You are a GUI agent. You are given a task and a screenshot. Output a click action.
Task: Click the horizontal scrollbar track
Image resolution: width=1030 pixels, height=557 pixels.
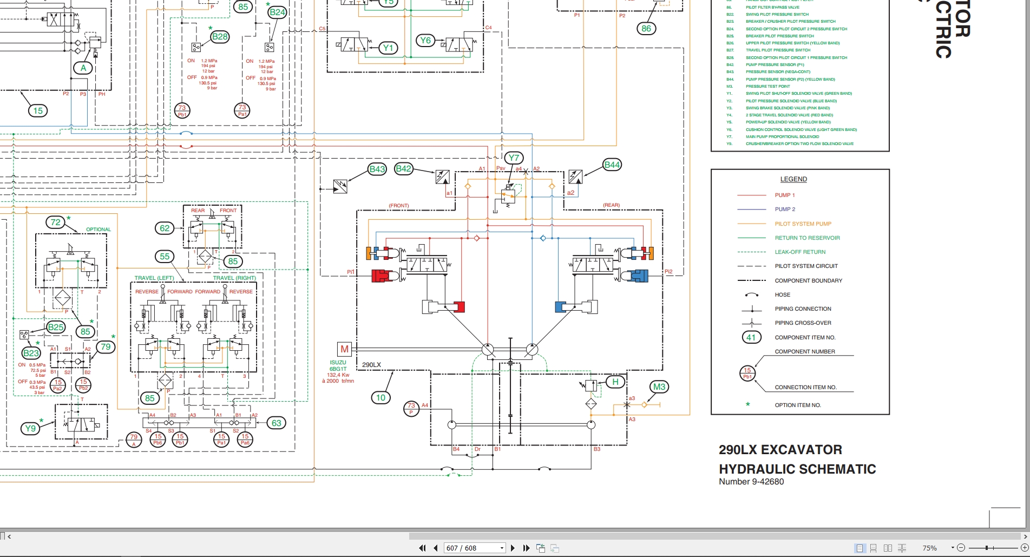tap(217, 536)
